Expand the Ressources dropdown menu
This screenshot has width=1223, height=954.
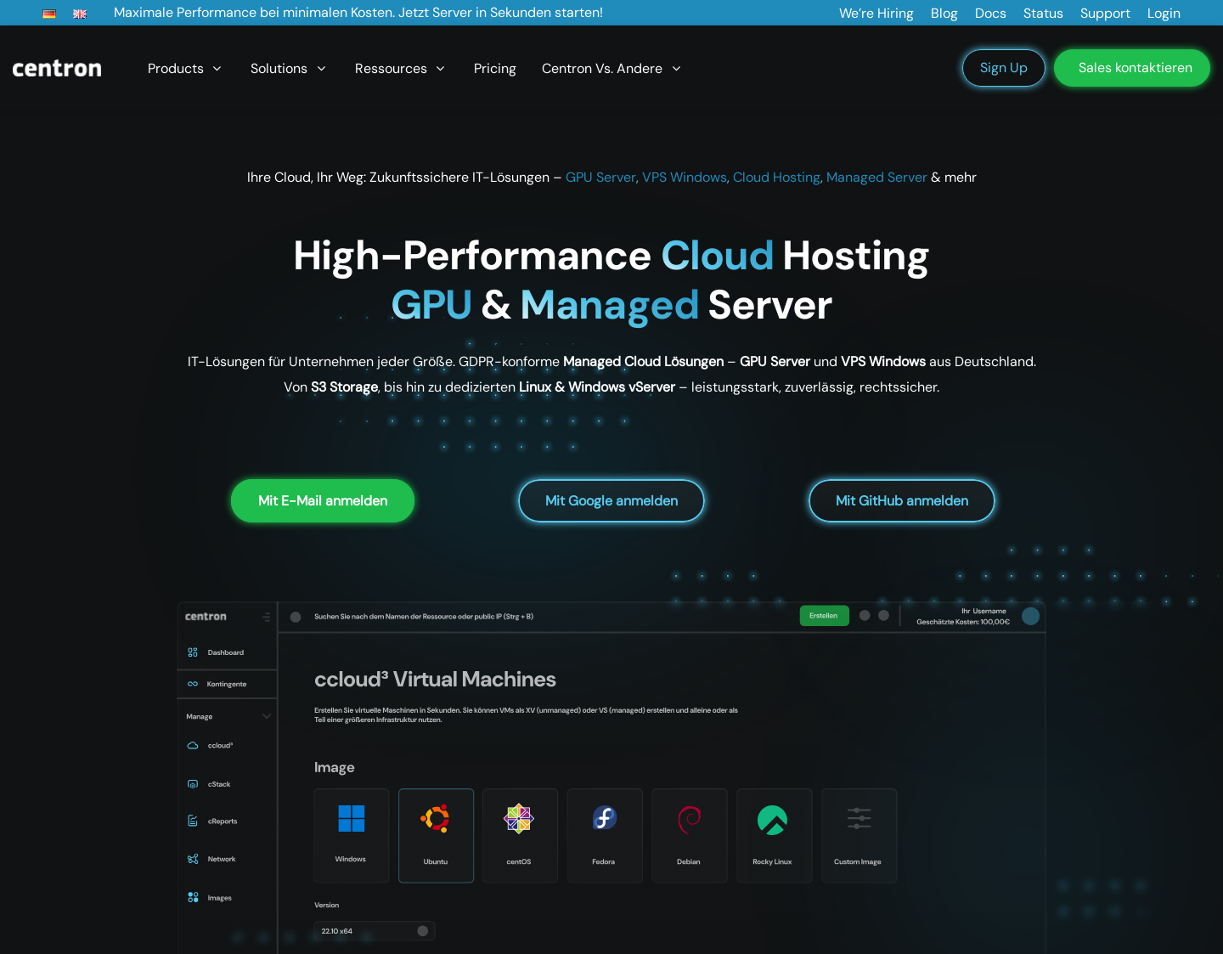[x=400, y=69]
